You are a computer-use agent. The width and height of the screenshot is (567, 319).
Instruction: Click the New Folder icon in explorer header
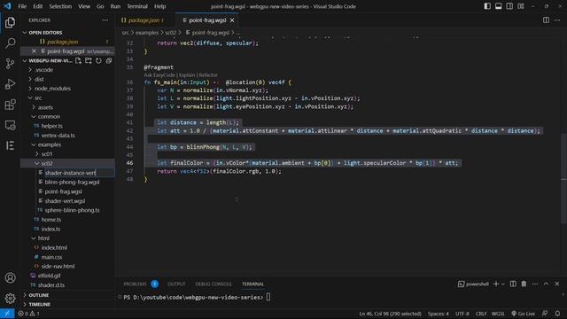(89, 61)
